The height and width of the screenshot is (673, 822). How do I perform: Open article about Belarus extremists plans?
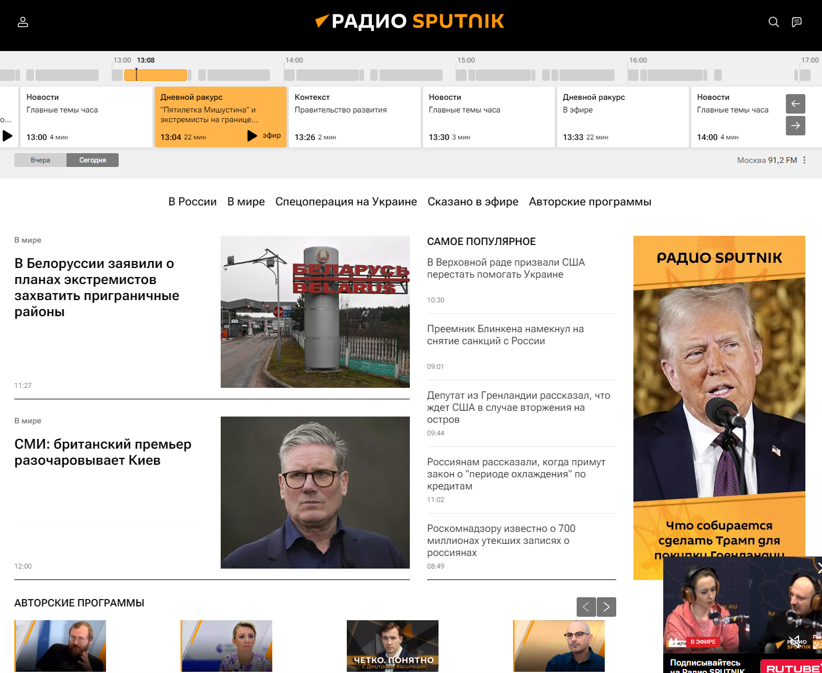(97, 287)
